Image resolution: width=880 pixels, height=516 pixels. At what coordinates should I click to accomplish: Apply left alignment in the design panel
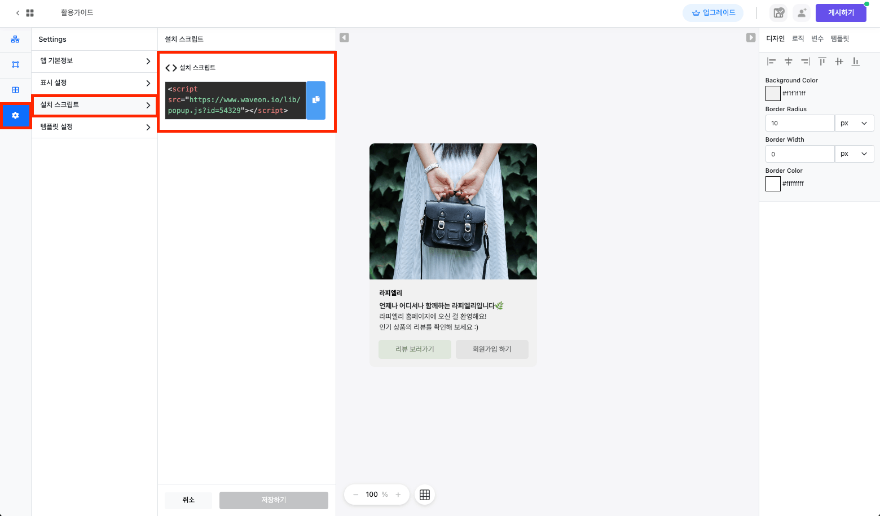point(772,61)
